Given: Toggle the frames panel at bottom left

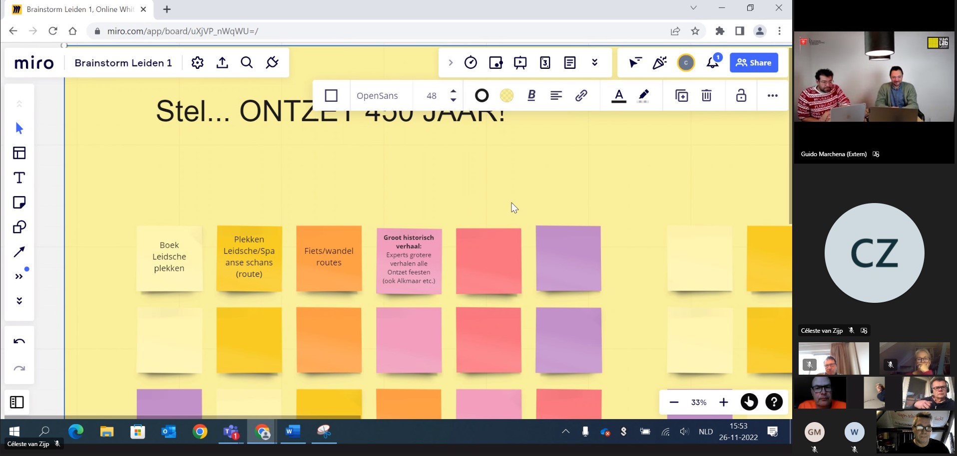Looking at the screenshot, I should click(x=17, y=402).
